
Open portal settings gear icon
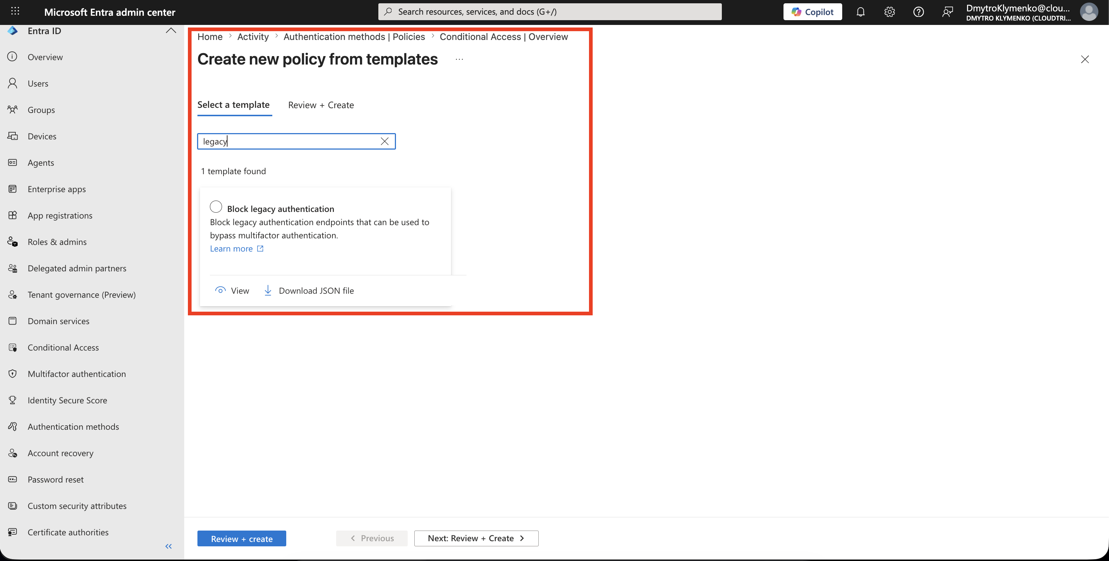tap(890, 12)
